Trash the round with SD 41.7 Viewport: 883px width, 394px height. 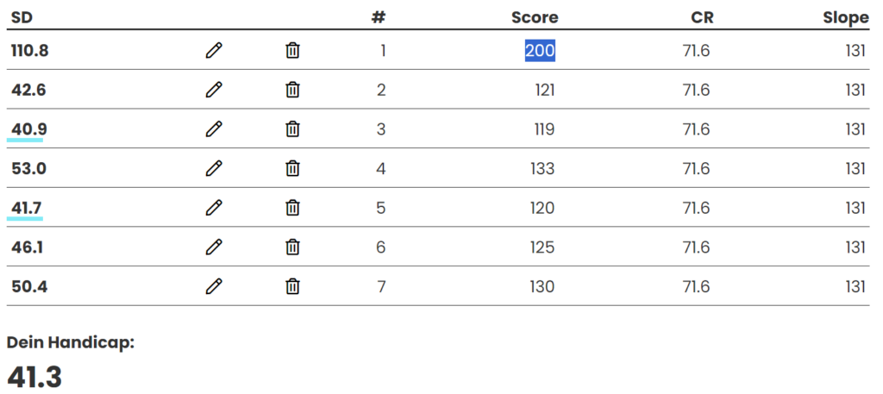point(292,208)
